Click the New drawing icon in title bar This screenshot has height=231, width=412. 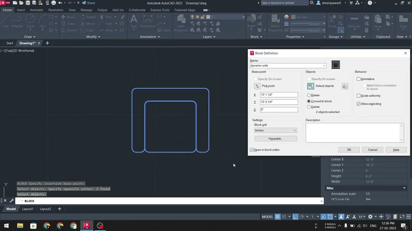pos(15,3)
